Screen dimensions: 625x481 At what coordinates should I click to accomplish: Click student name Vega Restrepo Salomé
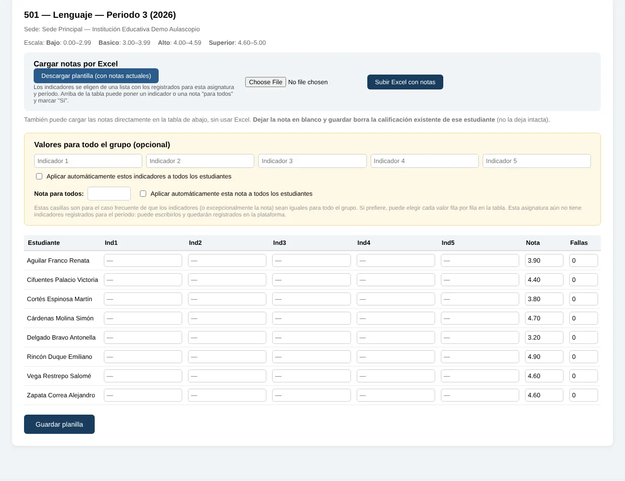coord(59,376)
